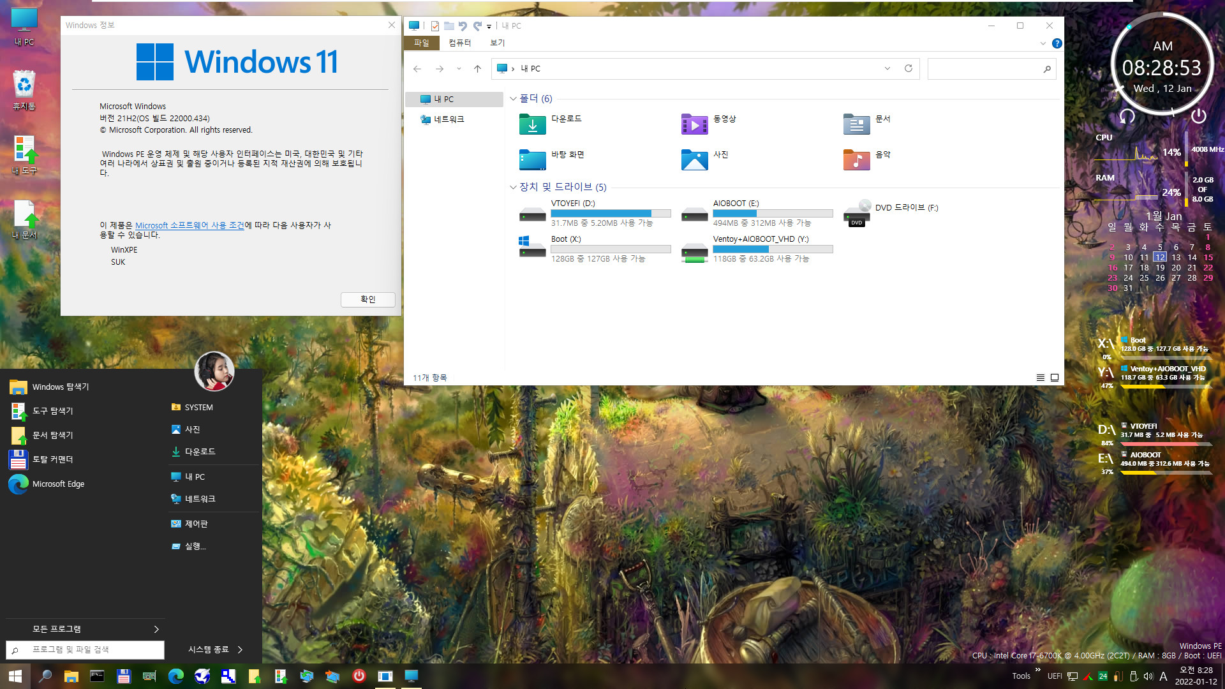This screenshot has width=1225, height=689.
Task: Launch Microsoft Edge from start menu
Action: (47, 484)
